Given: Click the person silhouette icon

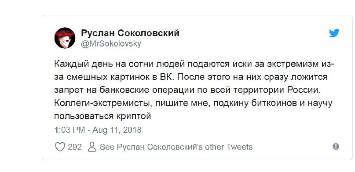Looking at the screenshot, I should [92, 147].
